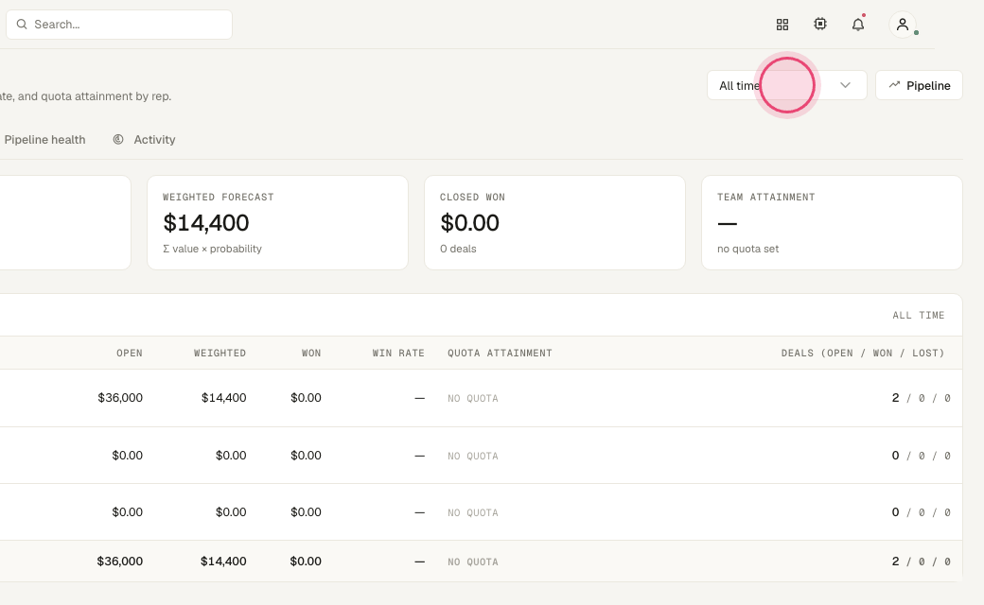Click the Pipeline button
Screen dimensions: 984x605
919,85
